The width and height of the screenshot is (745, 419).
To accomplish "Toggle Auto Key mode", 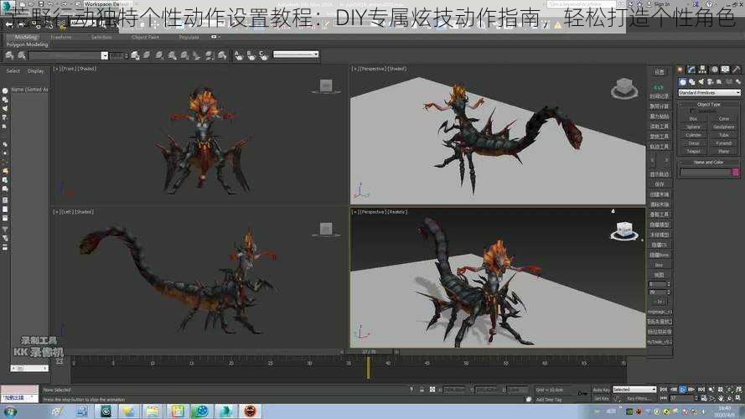I will [601, 390].
